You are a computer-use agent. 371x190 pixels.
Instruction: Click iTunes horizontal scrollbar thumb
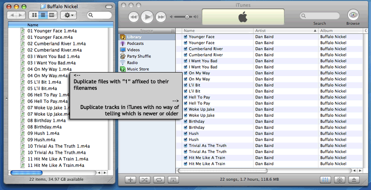click(222, 170)
